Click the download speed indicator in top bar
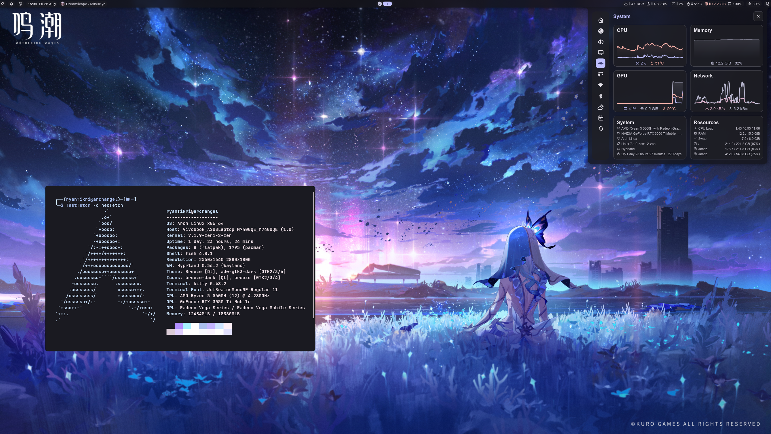Screen dimensions: 771x434 (x=634, y=4)
